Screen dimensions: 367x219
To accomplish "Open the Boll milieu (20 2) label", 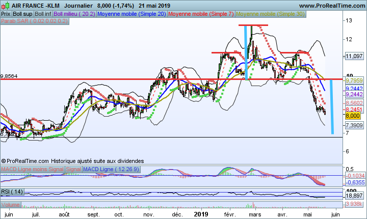I will pyautogui.click(x=74, y=14).
